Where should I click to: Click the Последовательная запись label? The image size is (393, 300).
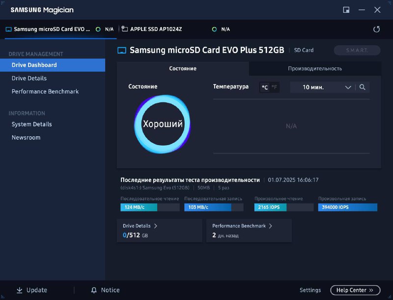(213, 199)
